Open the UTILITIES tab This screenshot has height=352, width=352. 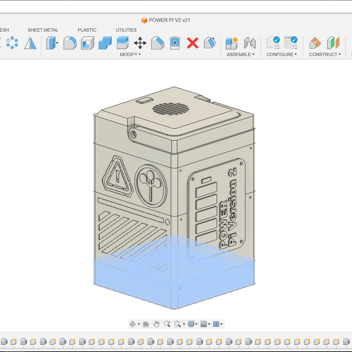[x=126, y=30]
